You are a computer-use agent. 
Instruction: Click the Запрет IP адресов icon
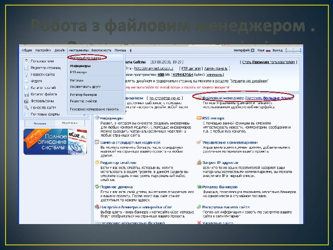pos(199,162)
